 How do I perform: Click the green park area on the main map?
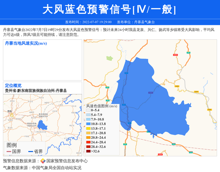point(109,58)
